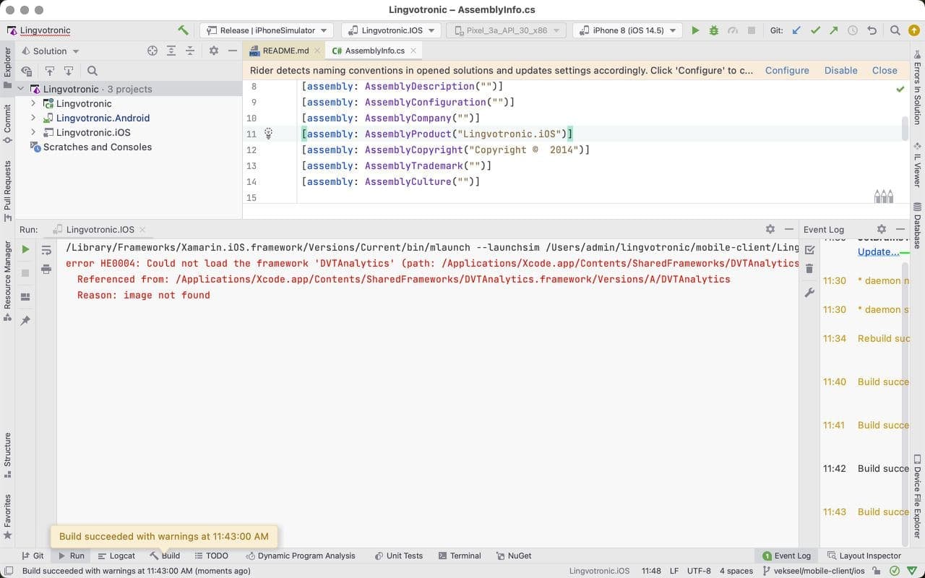Screen dimensions: 925x578
Task: Select Scratches and Consoles tree item
Action: click(x=98, y=147)
